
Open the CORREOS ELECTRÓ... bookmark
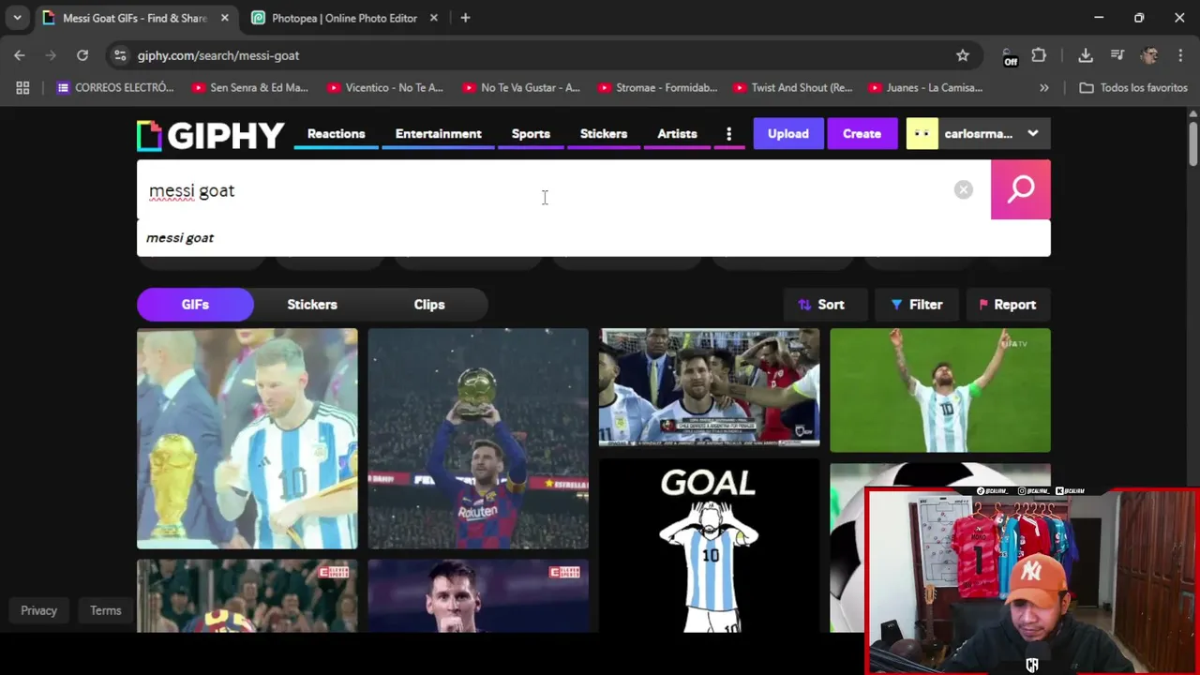[115, 87]
